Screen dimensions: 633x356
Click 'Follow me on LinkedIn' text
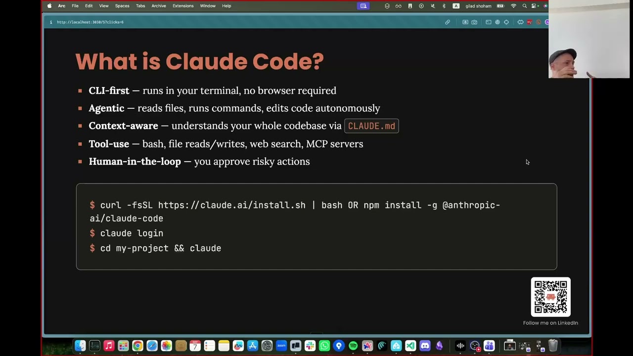pyautogui.click(x=550, y=323)
